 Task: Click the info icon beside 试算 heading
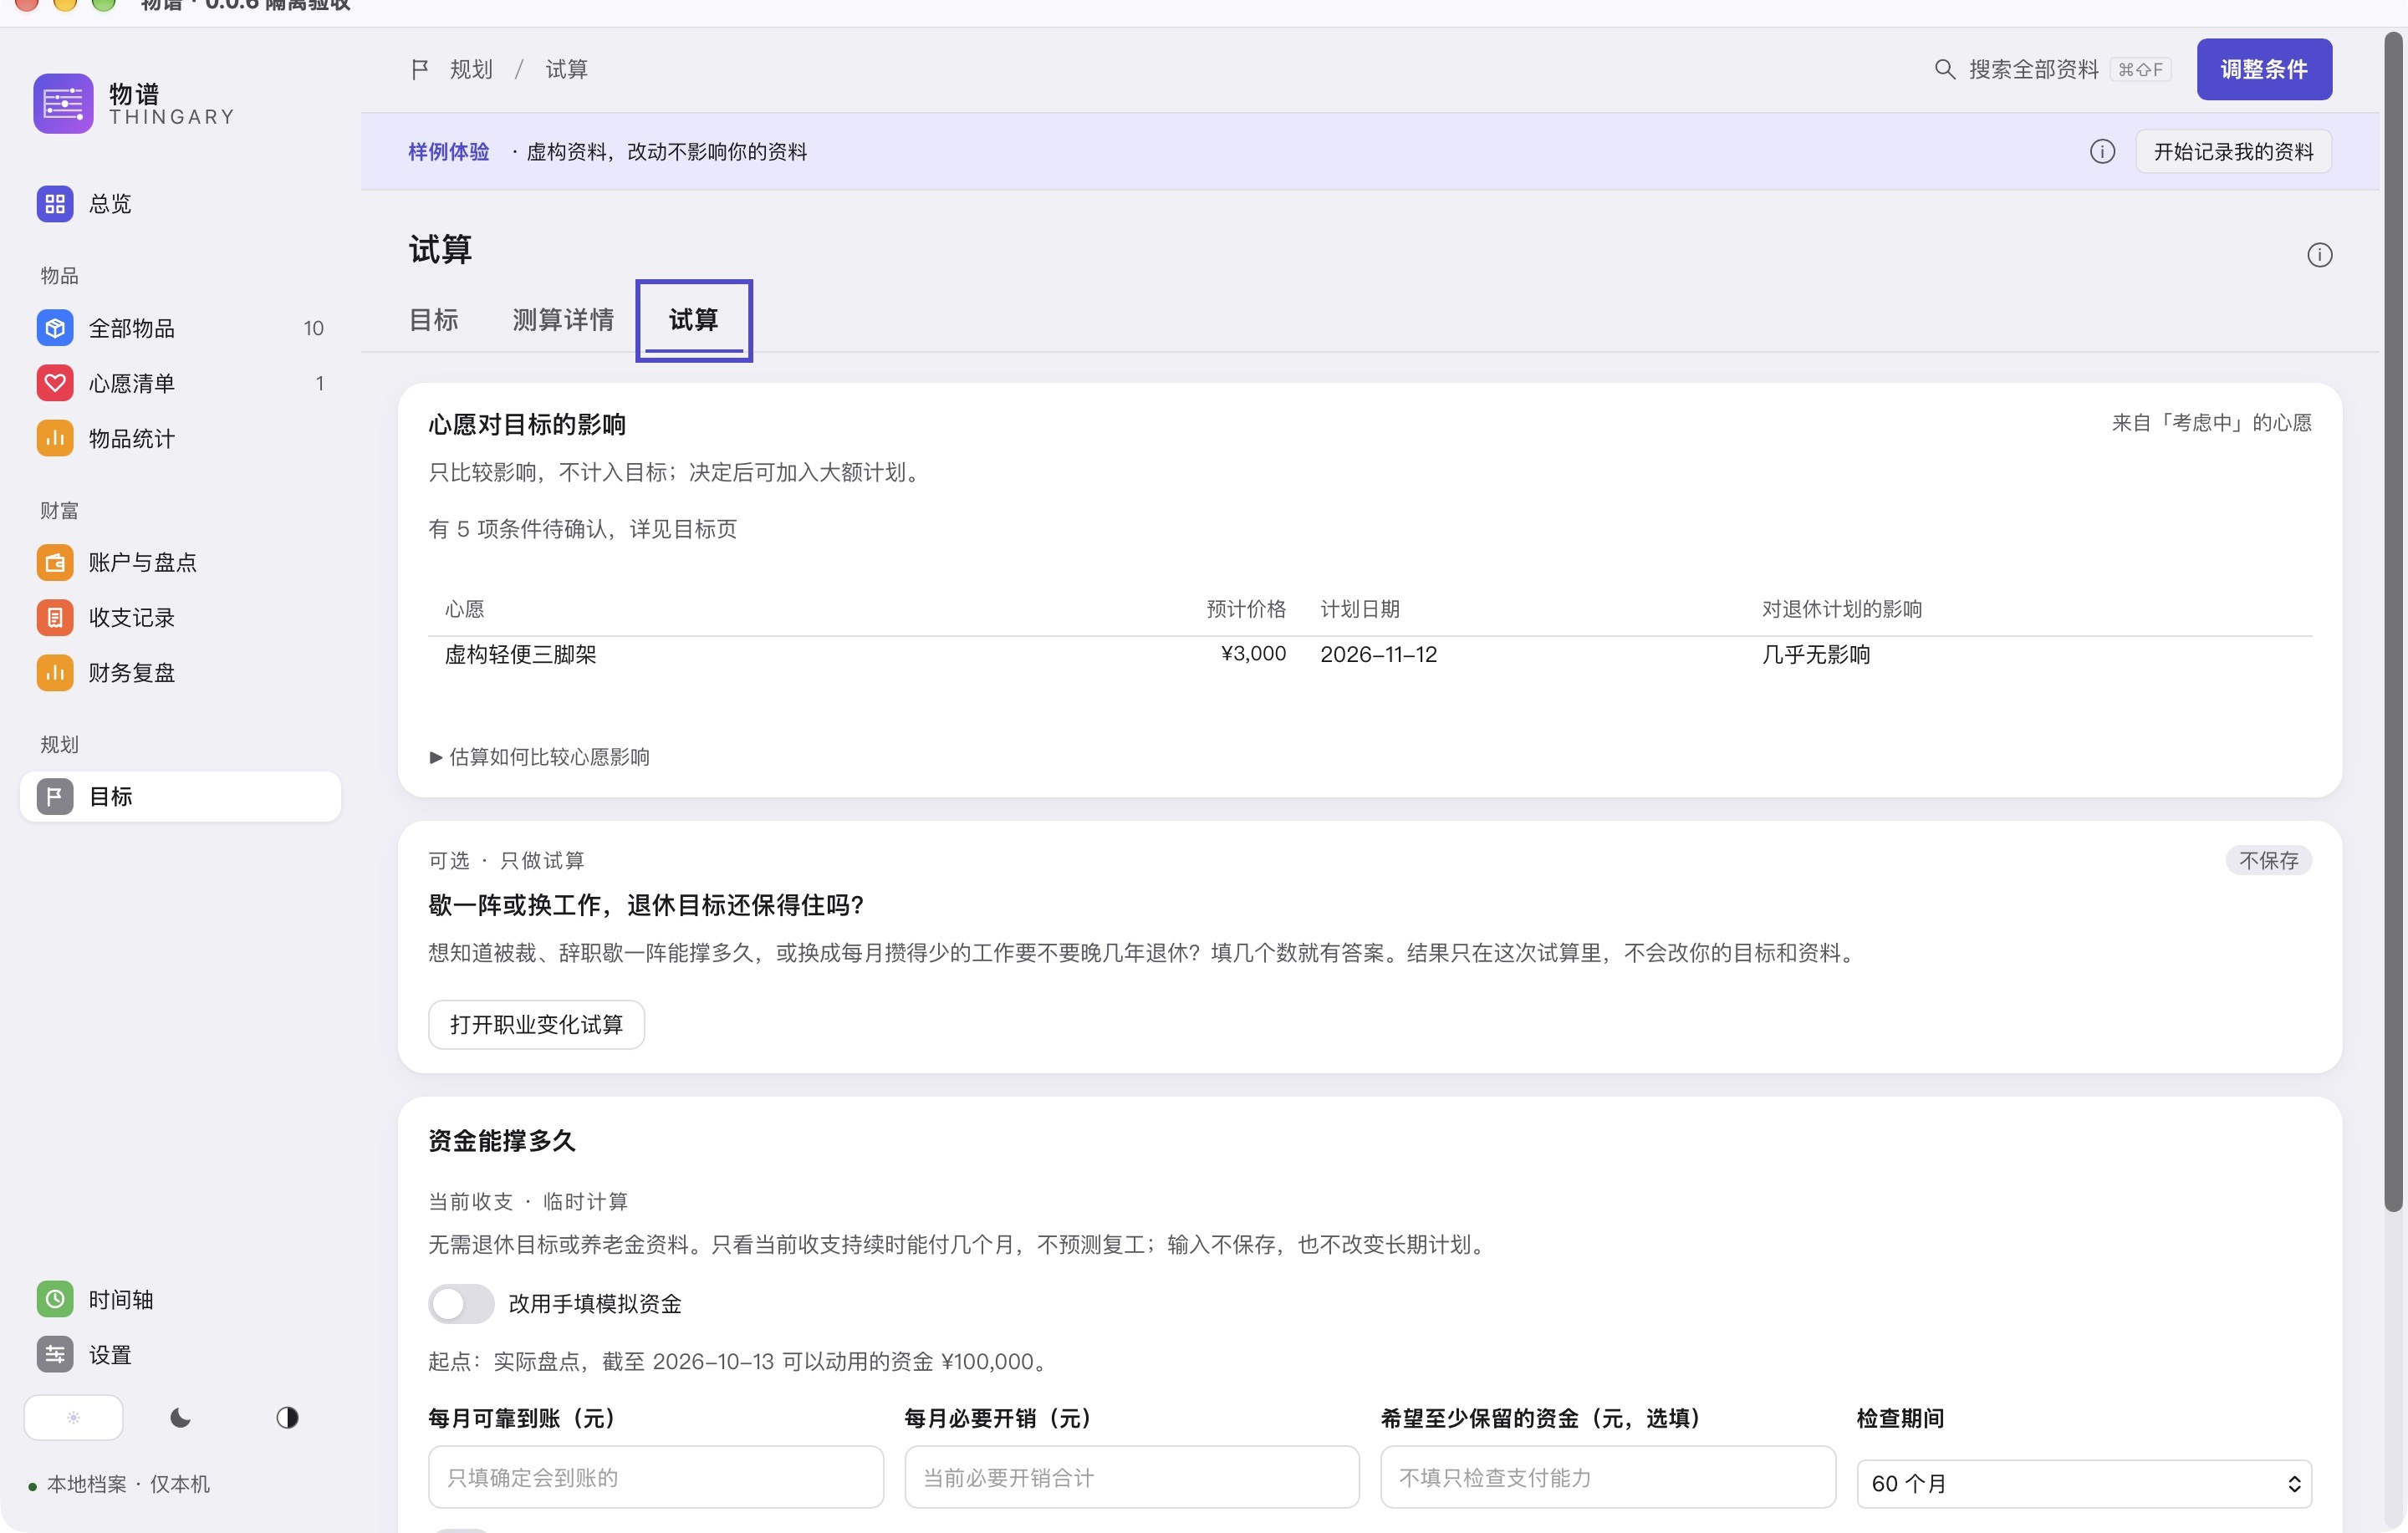2319,255
